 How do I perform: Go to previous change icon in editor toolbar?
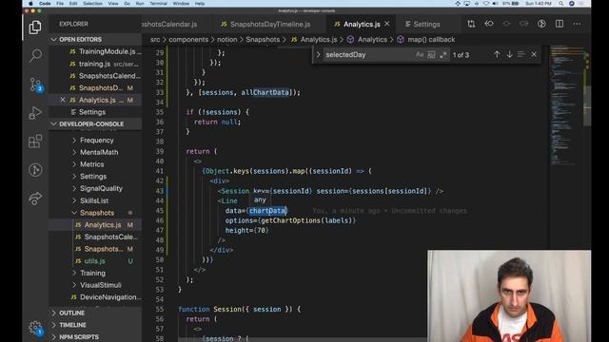click(x=489, y=24)
